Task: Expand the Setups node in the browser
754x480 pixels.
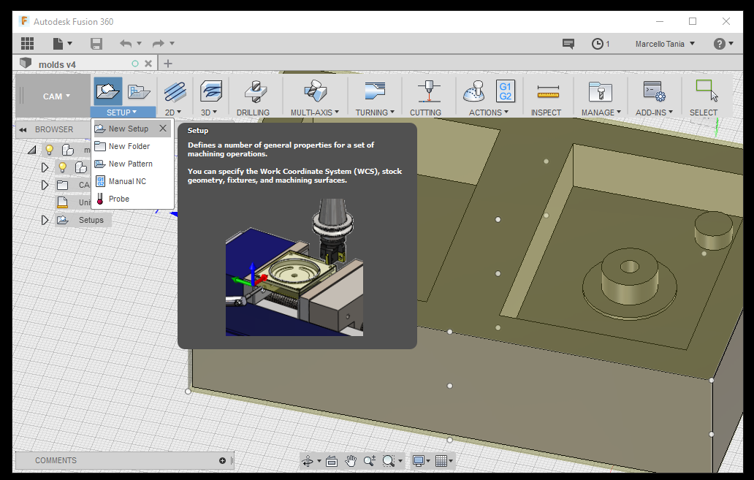Action: (x=45, y=221)
